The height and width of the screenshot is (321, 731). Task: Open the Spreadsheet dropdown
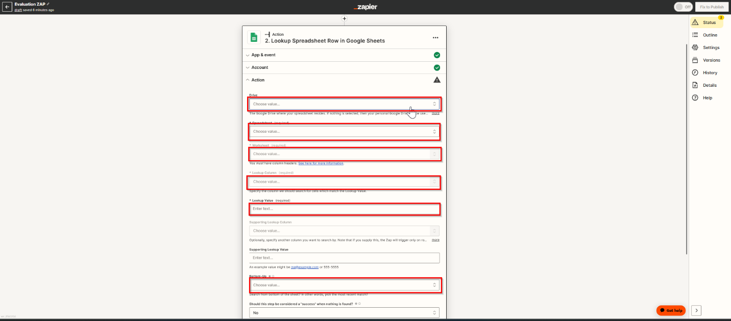pyautogui.click(x=344, y=132)
